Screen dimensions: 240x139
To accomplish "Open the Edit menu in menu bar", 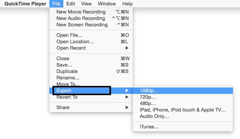I will coord(71,4).
